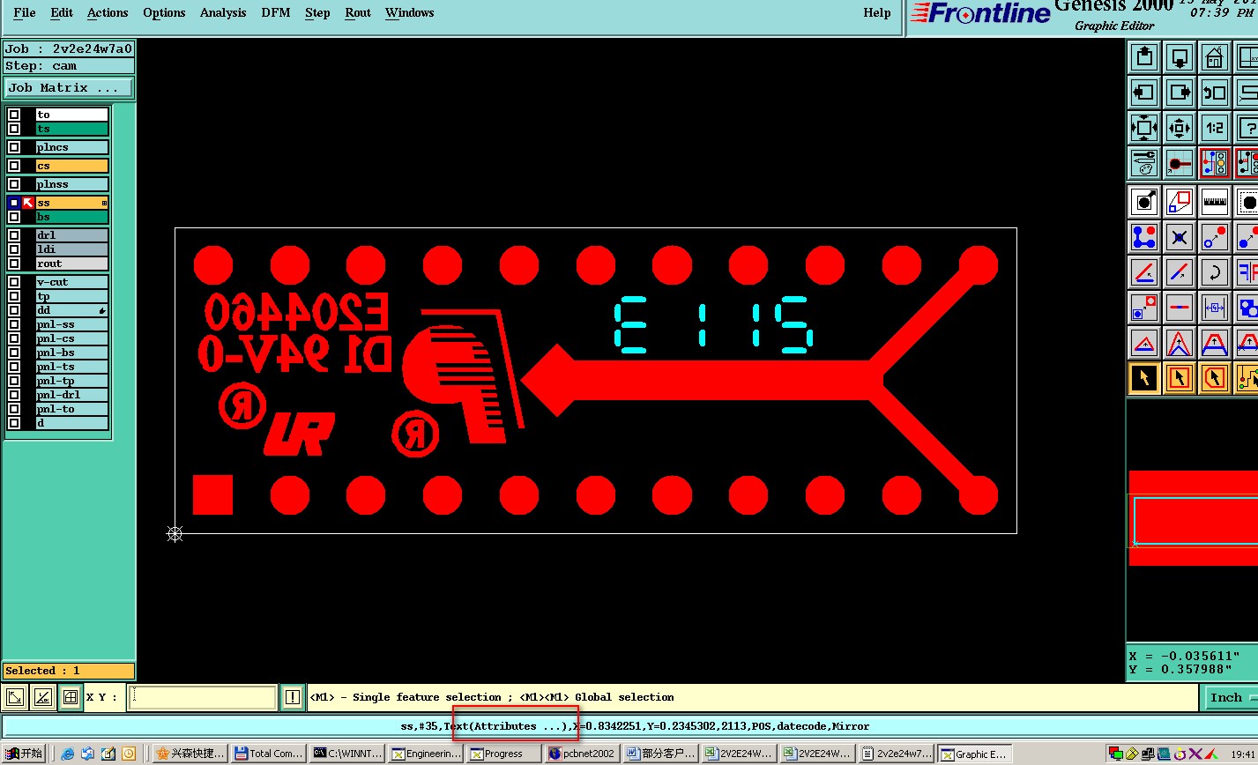The width and height of the screenshot is (1258, 765).
Task: Click the snap-to-pad control icon
Action: (1180, 162)
